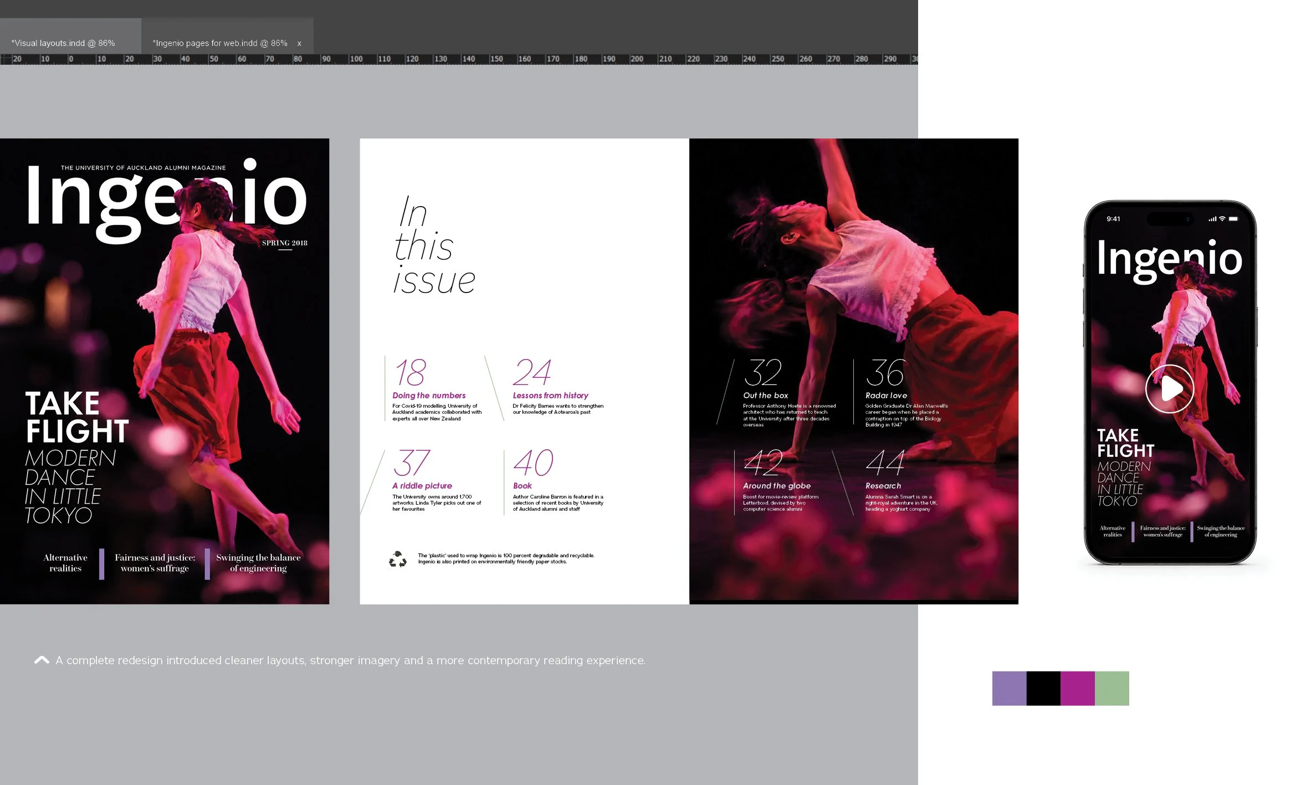Click the cellular signal icon on the phone
The width and height of the screenshot is (1296, 785).
(x=1212, y=219)
